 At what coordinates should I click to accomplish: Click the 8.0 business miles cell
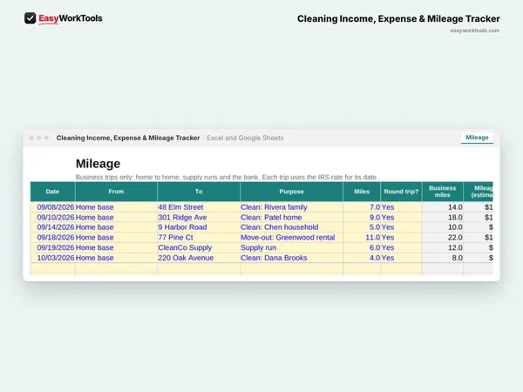(443, 258)
